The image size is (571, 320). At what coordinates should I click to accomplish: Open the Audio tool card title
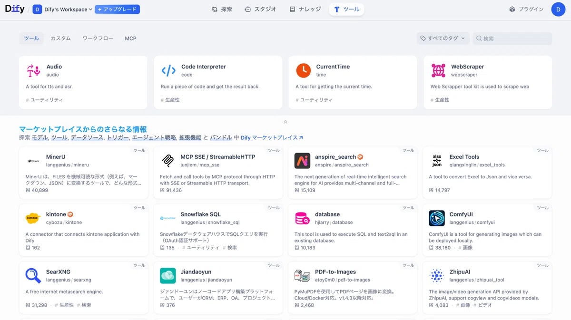pos(54,67)
